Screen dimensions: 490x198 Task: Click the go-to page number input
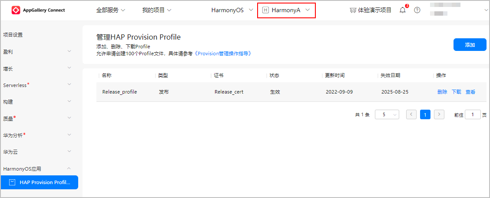pos(473,114)
